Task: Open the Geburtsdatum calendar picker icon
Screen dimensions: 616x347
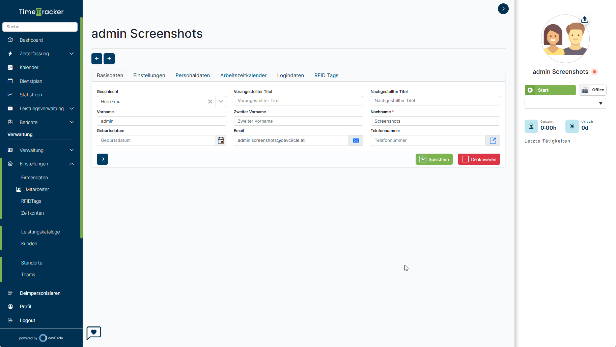Action: point(221,140)
